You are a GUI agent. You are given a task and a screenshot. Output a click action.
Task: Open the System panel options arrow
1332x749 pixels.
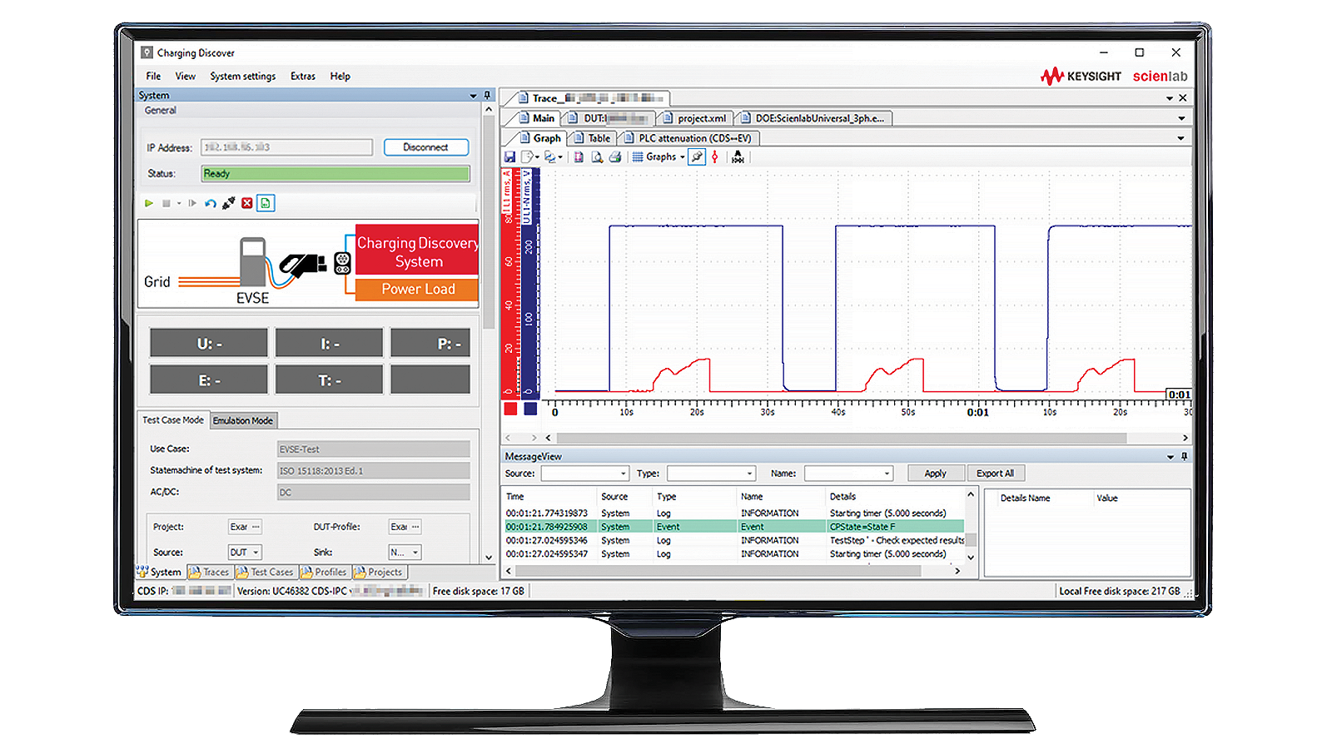click(x=473, y=96)
